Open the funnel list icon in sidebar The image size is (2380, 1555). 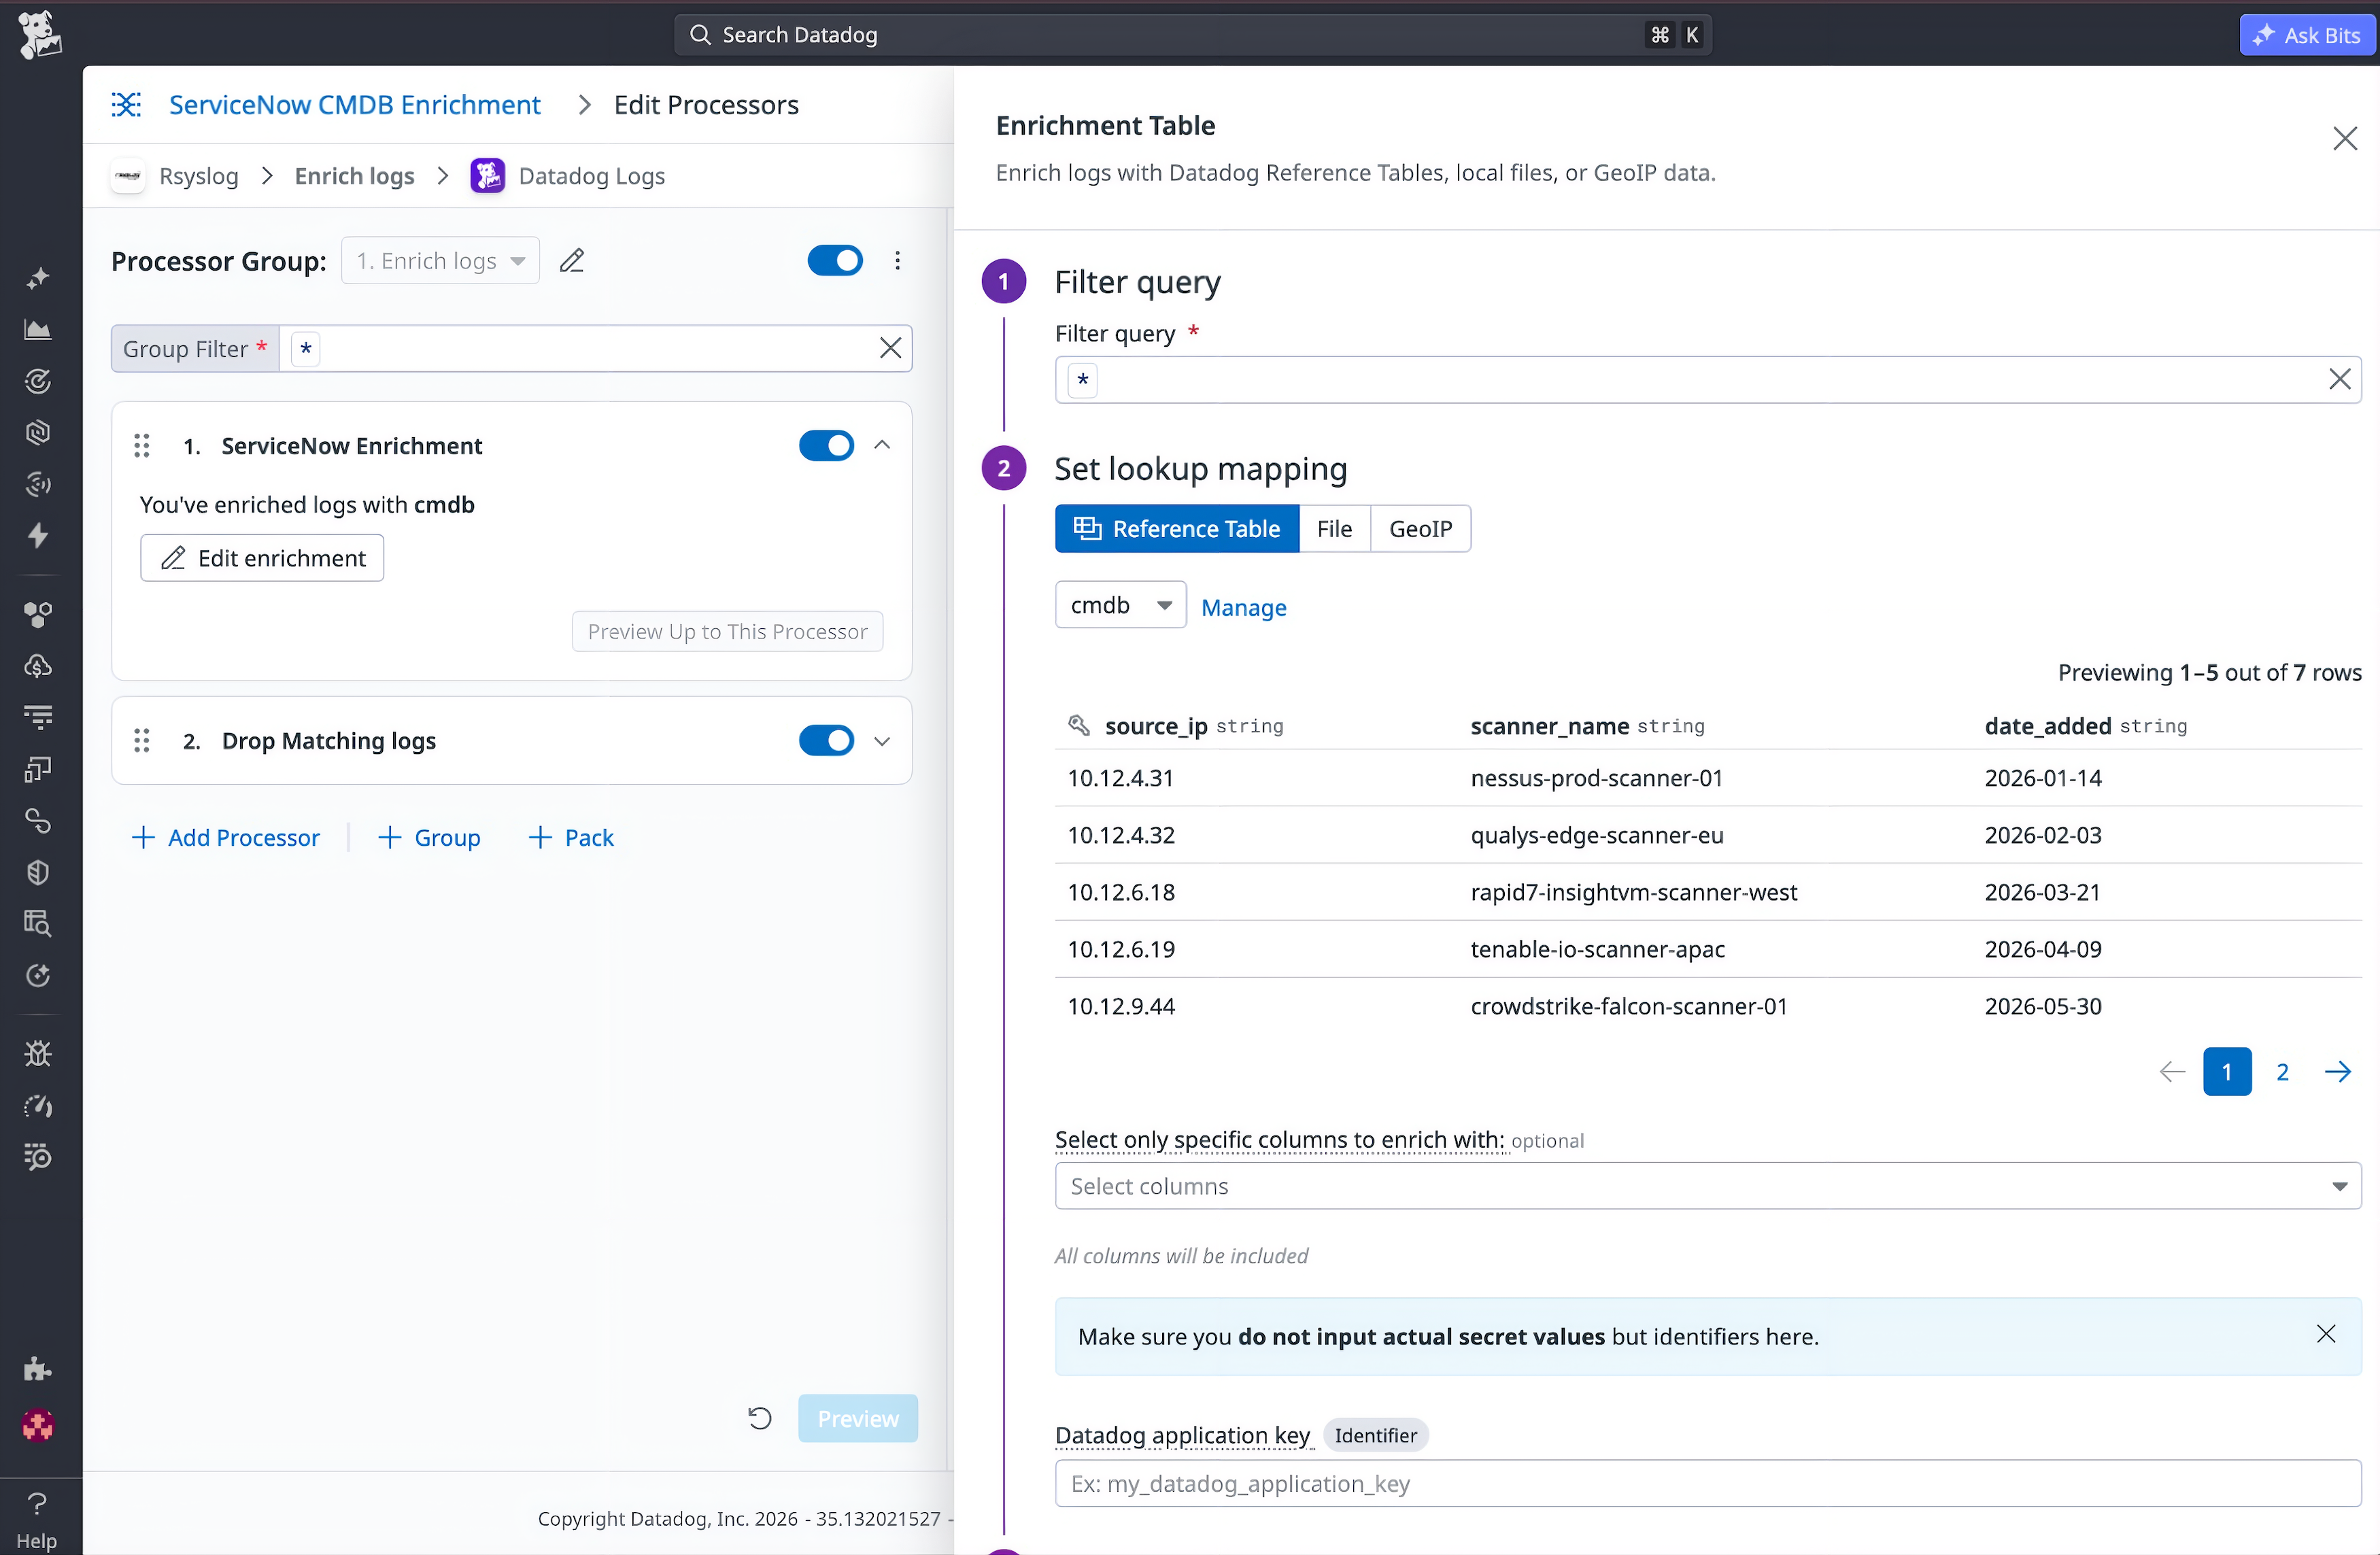pos(38,717)
